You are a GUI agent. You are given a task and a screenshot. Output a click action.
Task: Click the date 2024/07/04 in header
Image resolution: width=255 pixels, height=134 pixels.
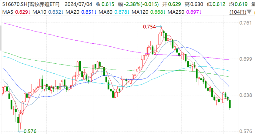tap(78, 5)
